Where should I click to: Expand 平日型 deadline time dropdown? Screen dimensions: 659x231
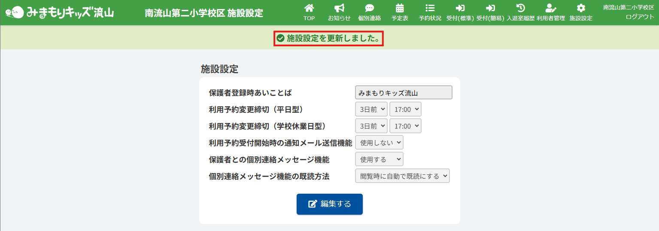[405, 109]
